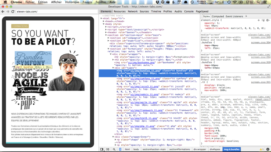Open the Timeline panel
The width and height of the screenshot is (271, 152).
click(156, 12)
